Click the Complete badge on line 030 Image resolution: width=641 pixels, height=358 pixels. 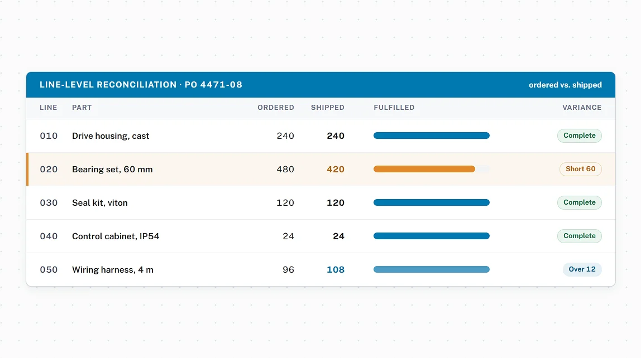(x=579, y=202)
